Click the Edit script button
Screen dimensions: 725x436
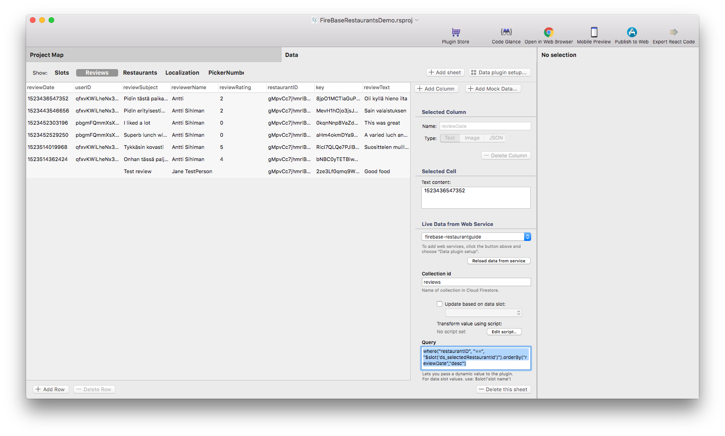click(504, 332)
